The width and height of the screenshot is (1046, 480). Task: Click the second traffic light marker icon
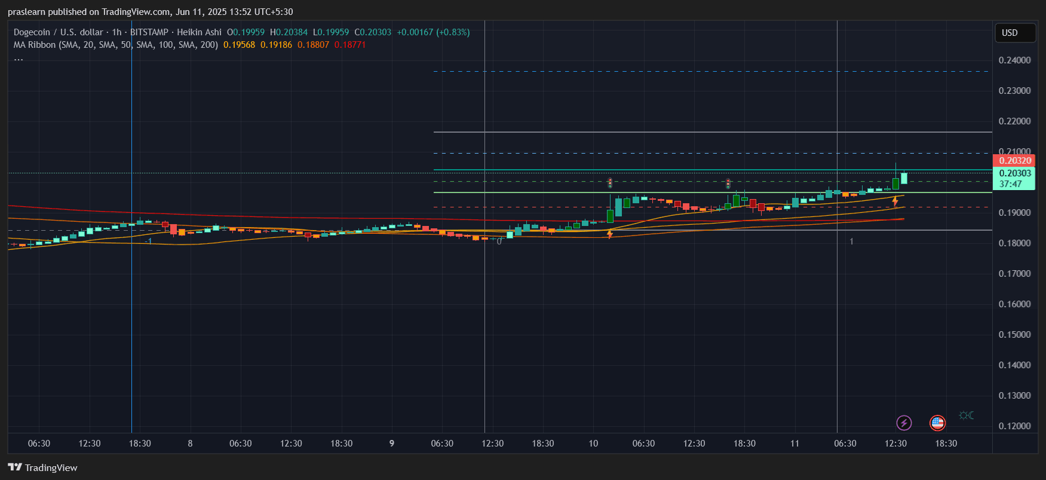click(x=728, y=184)
